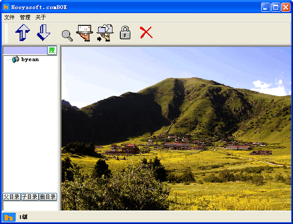Open search with the magnifying glass icon
Screen dimensions: 293x224
point(67,35)
